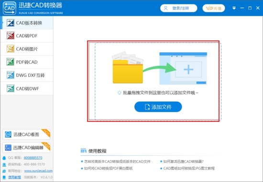Click the 迅捷CAD看图 app icon
The image size is (263, 182).
tap(8, 134)
